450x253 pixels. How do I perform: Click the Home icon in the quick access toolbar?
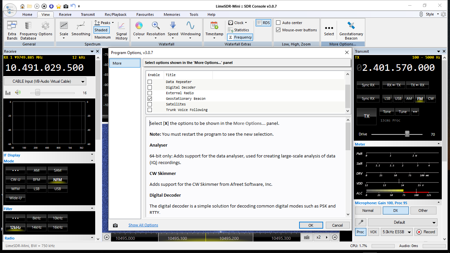22,6
